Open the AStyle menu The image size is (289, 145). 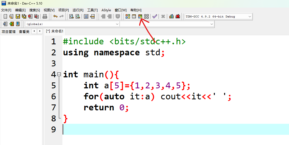(106, 10)
